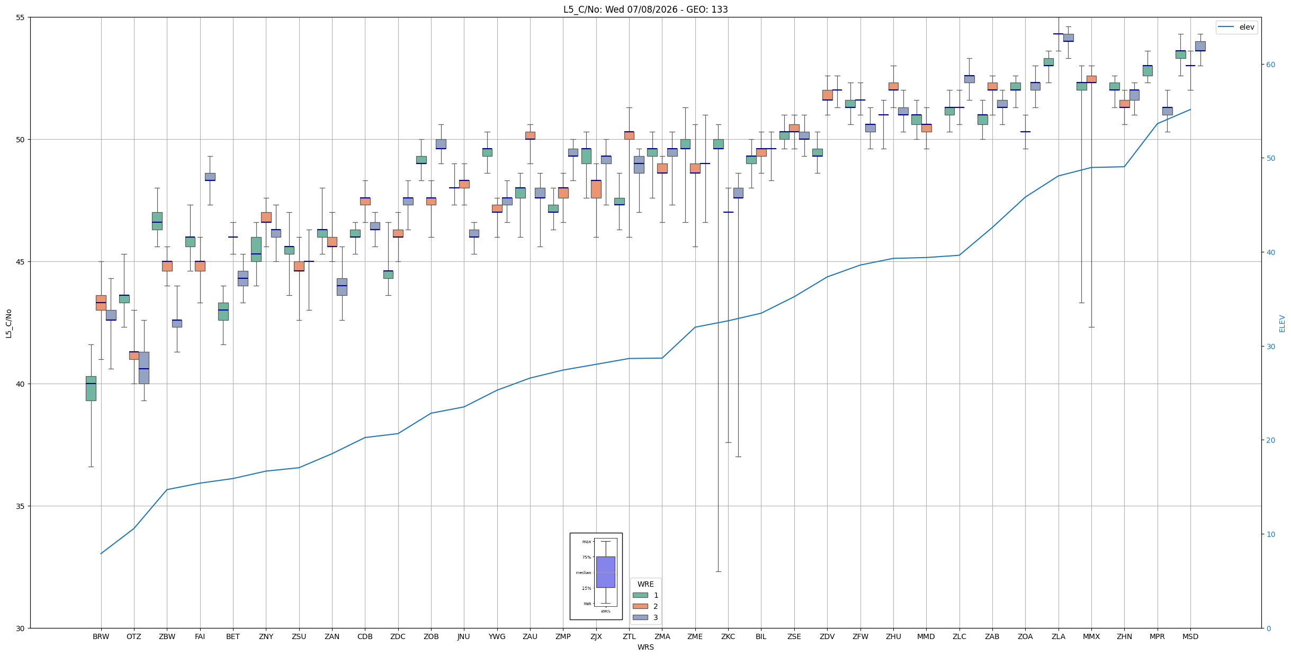Click the 60 tick on elevation axis
Image resolution: width=1291 pixels, height=656 pixels.
(1270, 65)
